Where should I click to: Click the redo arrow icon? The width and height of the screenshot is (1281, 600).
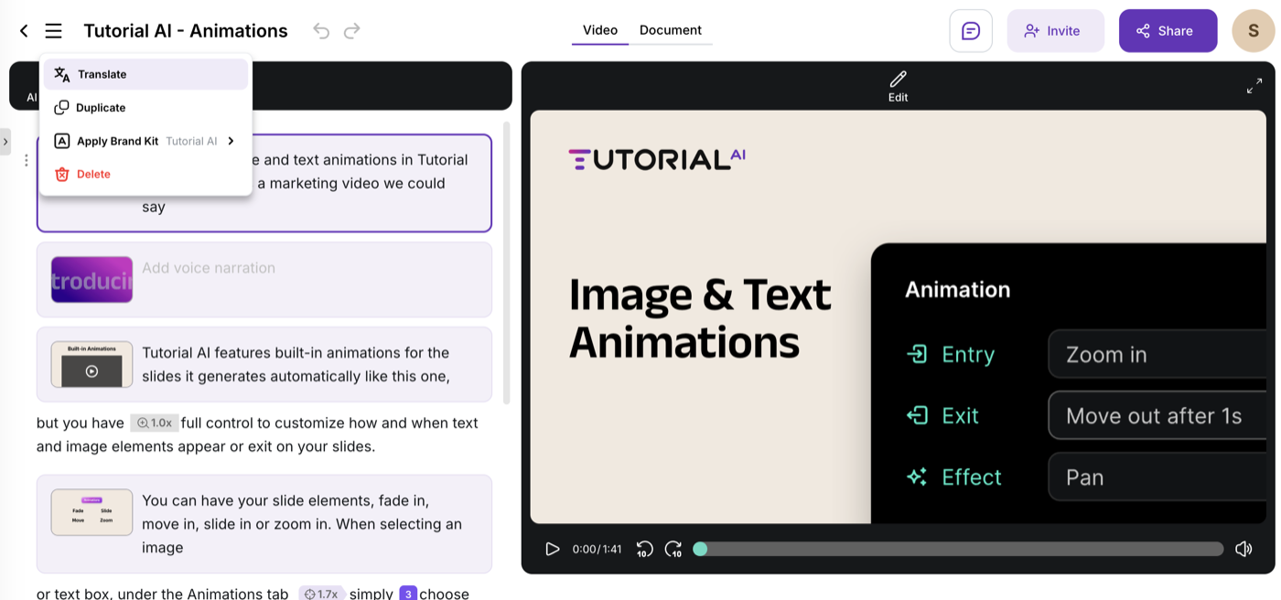tap(352, 31)
